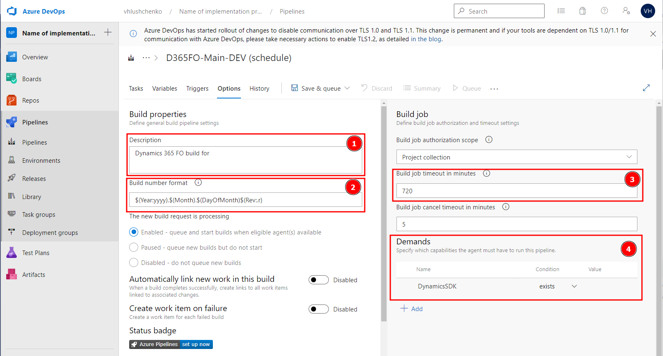Add a new demand
This screenshot has height=356, width=663.
coord(412,309)
